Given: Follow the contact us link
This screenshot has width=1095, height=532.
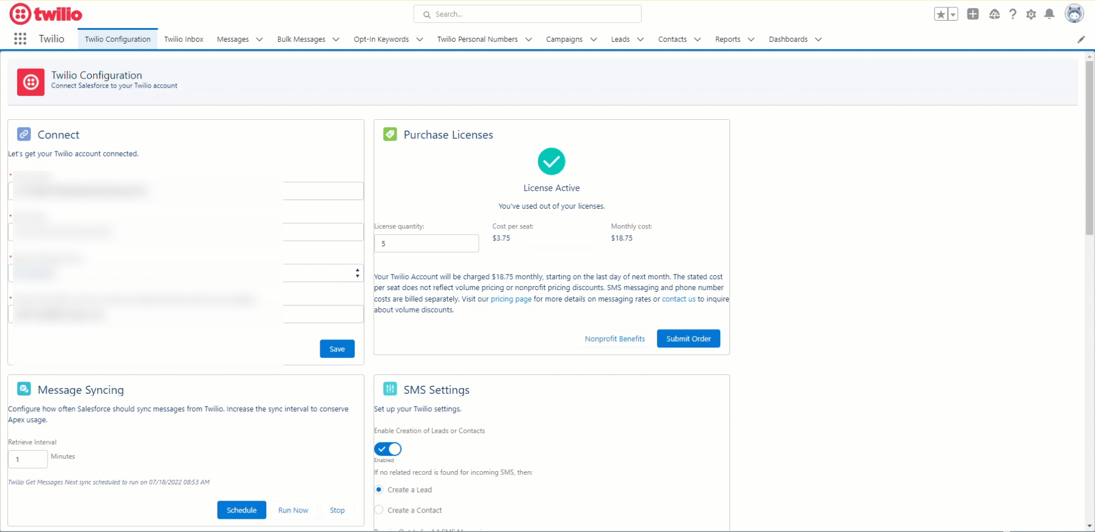Looking at the screenshot, I should click(x=678, y=299).
